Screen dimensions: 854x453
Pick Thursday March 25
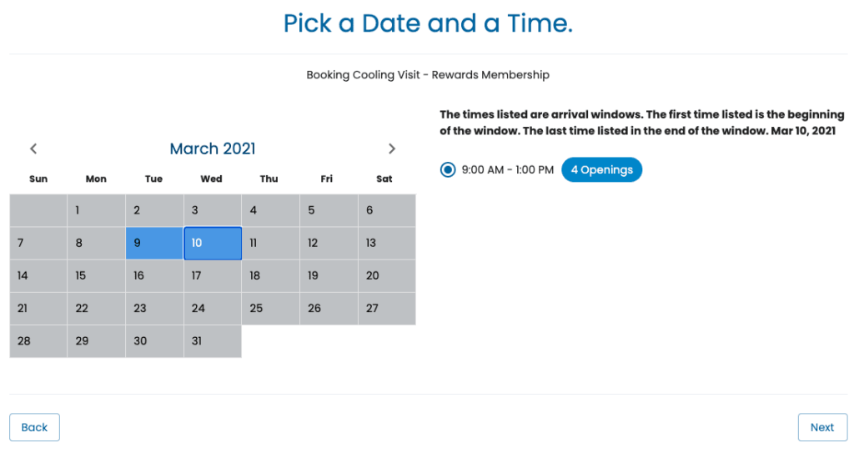pos(270,309)
